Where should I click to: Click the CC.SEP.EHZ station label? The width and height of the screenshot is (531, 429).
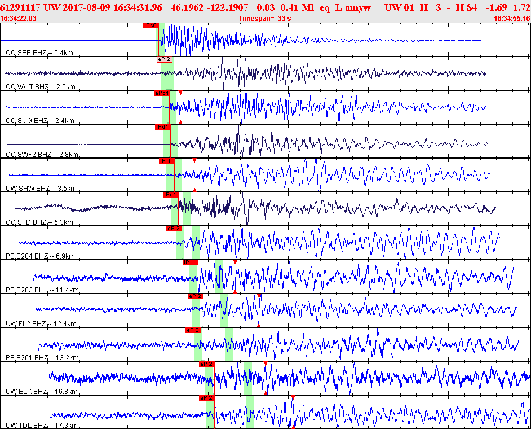click(x=39, y=52)
